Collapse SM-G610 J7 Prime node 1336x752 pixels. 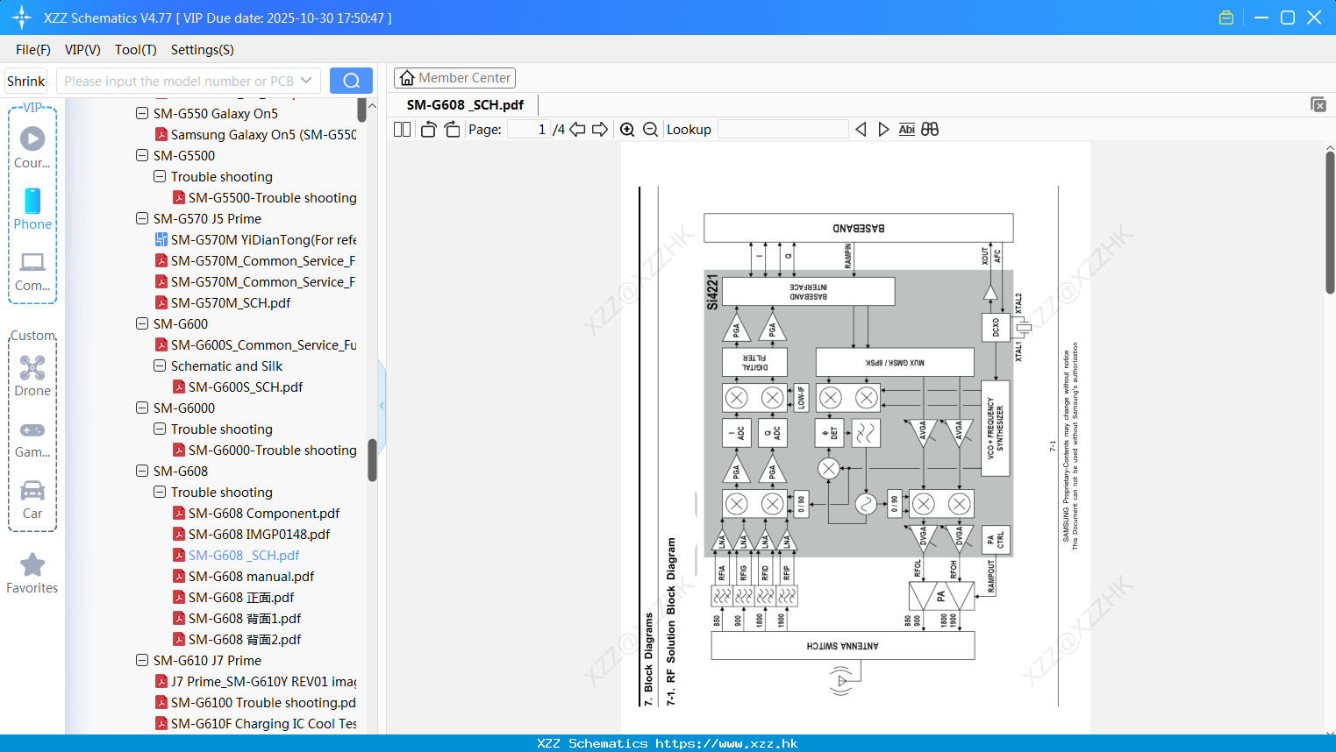click(x=142, y=660)
